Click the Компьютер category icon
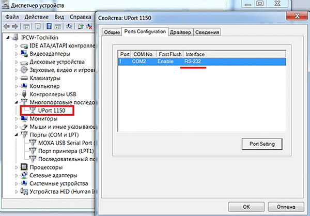Viewport: 310px width, 216px height. click(x=24, y=86)
